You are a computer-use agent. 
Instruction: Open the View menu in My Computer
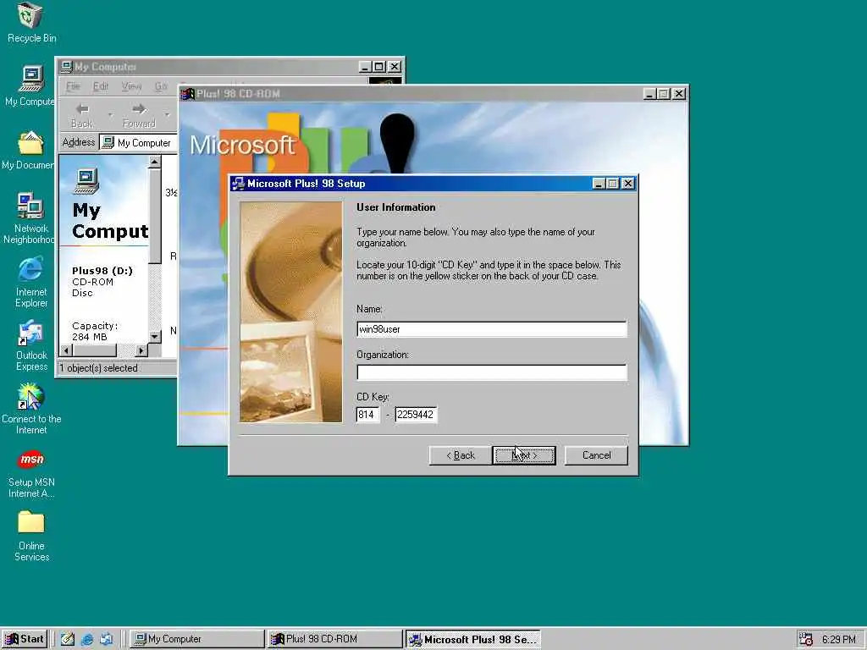tap(131, 86)
